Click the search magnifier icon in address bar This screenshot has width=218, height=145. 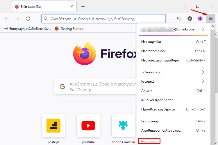pyautogui.click(x=46, y=19)
